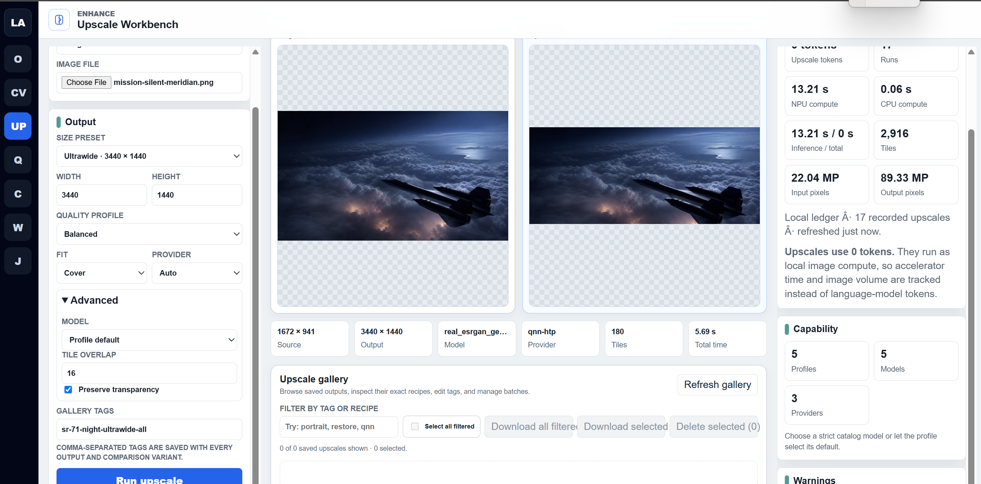Click the Upscale tokens stat card
The width and height of the screenshot is (981, 484).
click(827, 58)
